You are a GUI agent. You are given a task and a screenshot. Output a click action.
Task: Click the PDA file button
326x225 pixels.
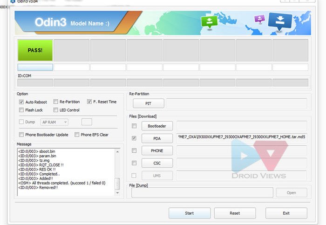[157, 138]
